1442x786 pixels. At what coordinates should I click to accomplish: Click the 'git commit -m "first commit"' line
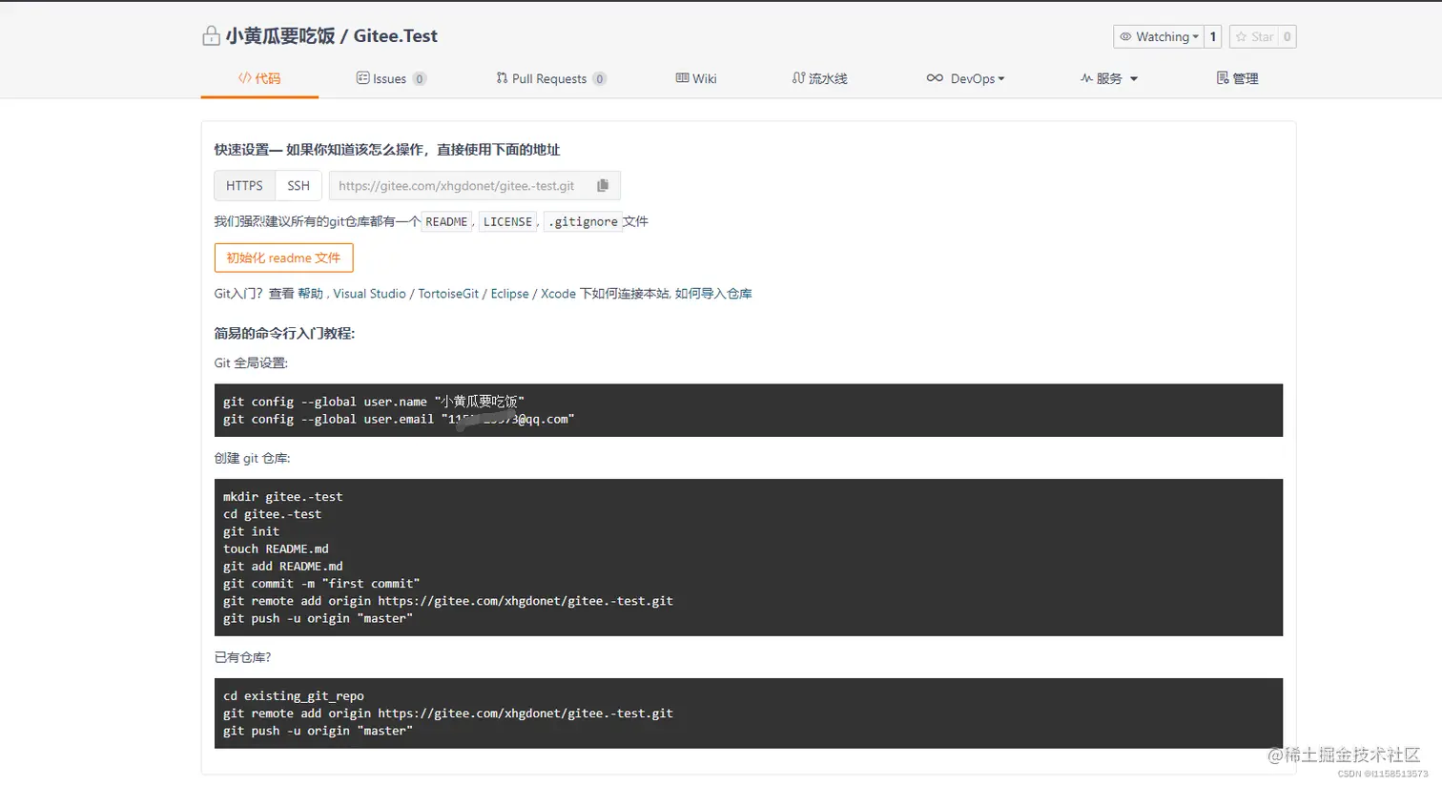click(x=321, y=584)
